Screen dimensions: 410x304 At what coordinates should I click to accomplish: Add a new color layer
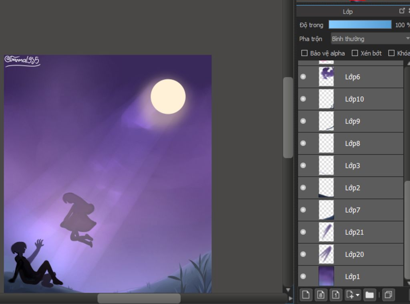coord(306,295)
